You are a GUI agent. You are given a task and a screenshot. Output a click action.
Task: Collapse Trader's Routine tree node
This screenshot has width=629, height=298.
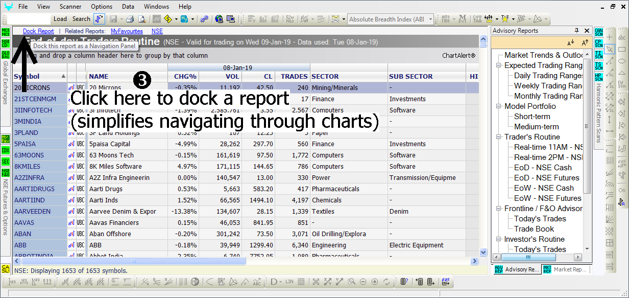coord(498,137)
